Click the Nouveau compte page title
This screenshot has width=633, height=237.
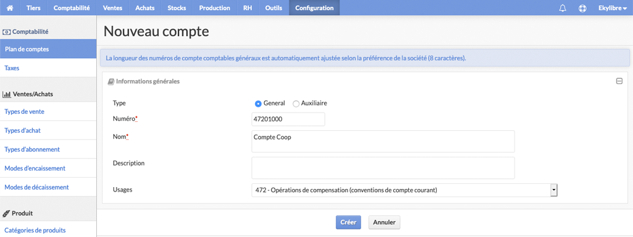(156, 32)
